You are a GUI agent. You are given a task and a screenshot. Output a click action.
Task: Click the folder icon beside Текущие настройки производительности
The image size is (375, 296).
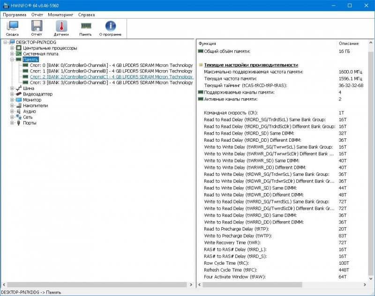point(201,65)
